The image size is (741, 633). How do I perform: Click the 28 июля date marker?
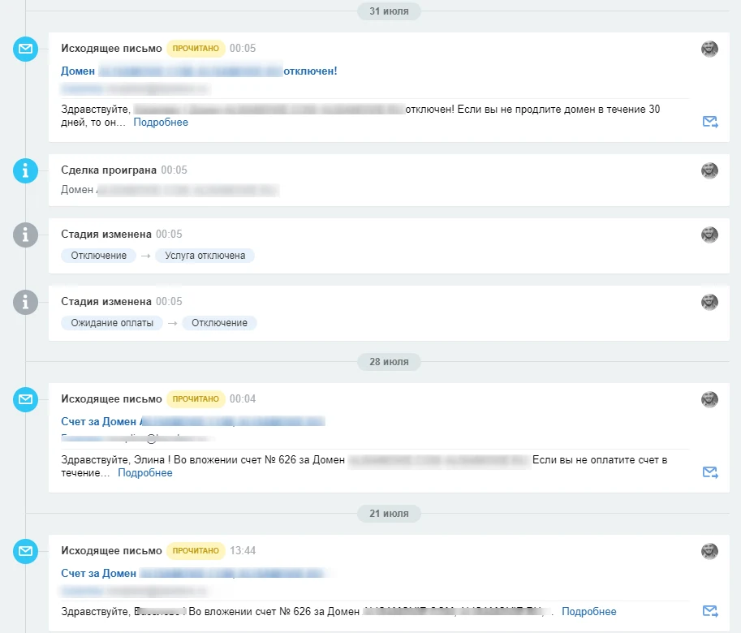pos(389,362)
